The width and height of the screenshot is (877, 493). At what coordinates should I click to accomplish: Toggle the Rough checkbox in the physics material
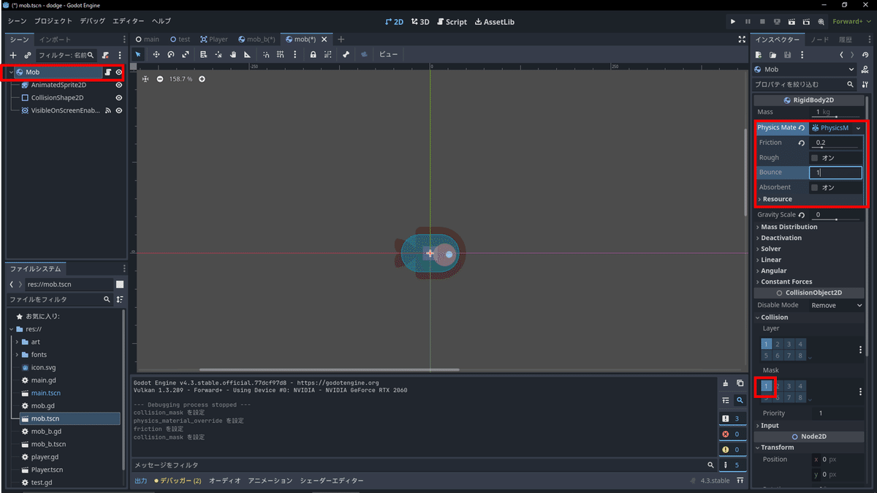[x=814, y=157]
